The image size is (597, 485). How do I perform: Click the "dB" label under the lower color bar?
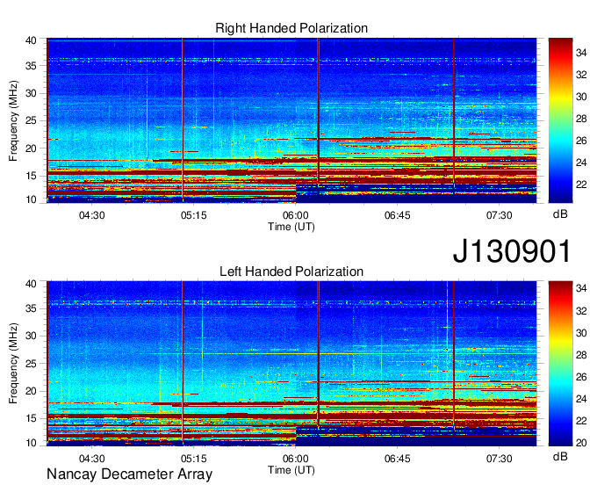tap(560, 456)
